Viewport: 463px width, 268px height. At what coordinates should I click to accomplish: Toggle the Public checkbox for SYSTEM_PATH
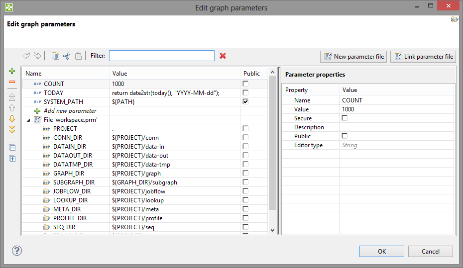point(245,101)
